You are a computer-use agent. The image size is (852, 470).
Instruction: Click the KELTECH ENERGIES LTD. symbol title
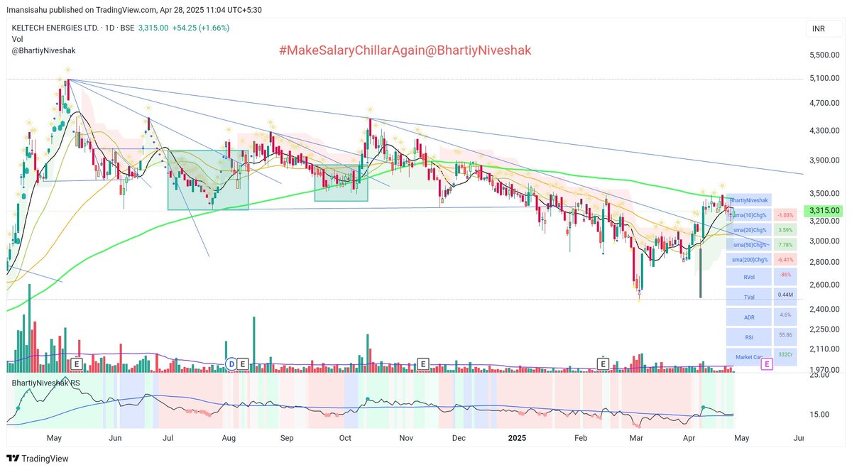coord(54,28)
